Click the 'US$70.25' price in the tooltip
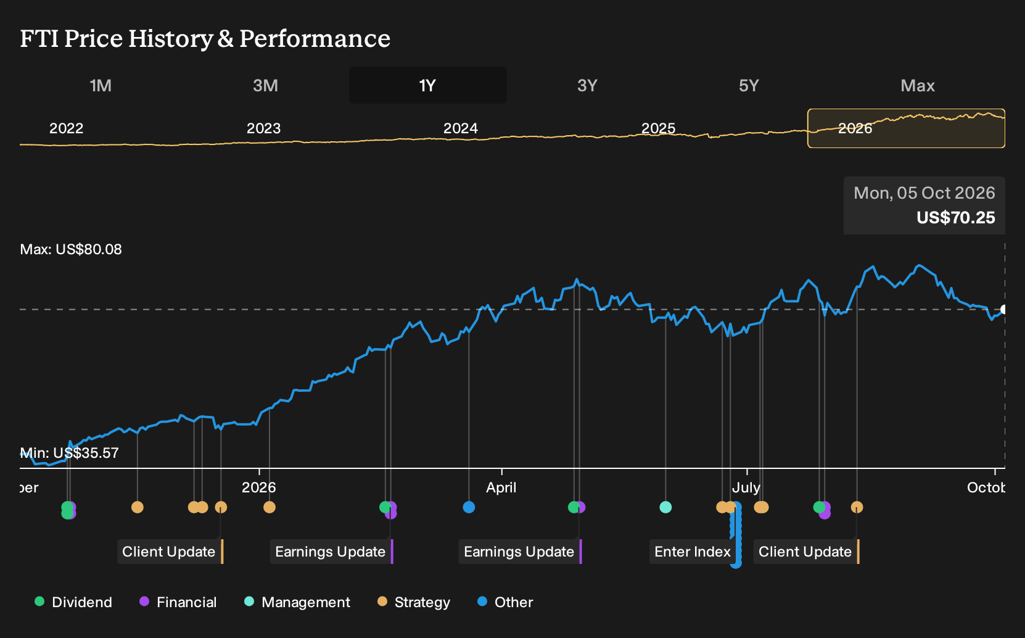 [x=956, y=218]
